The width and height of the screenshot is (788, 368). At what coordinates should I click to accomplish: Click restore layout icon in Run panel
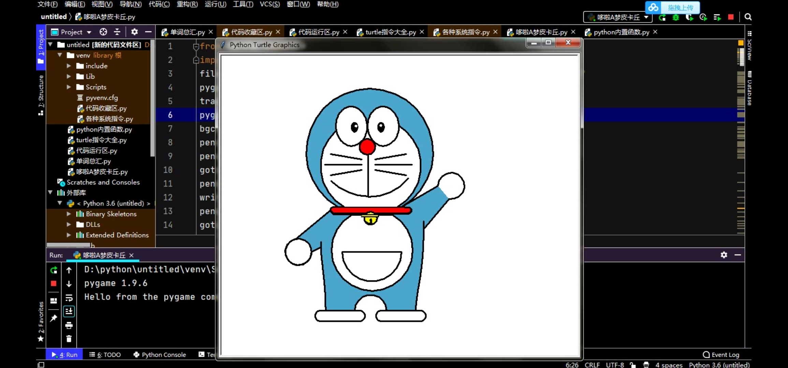(x=54, y=301)
